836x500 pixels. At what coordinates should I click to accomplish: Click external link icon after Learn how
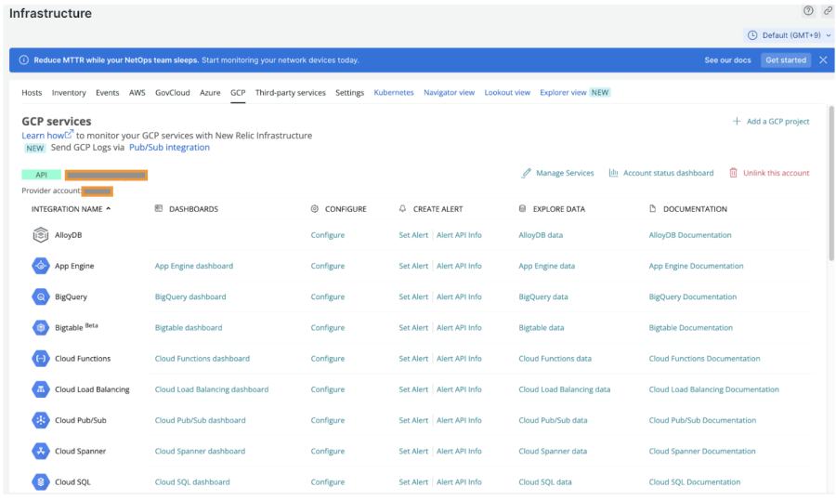click(x=70, y=134)
